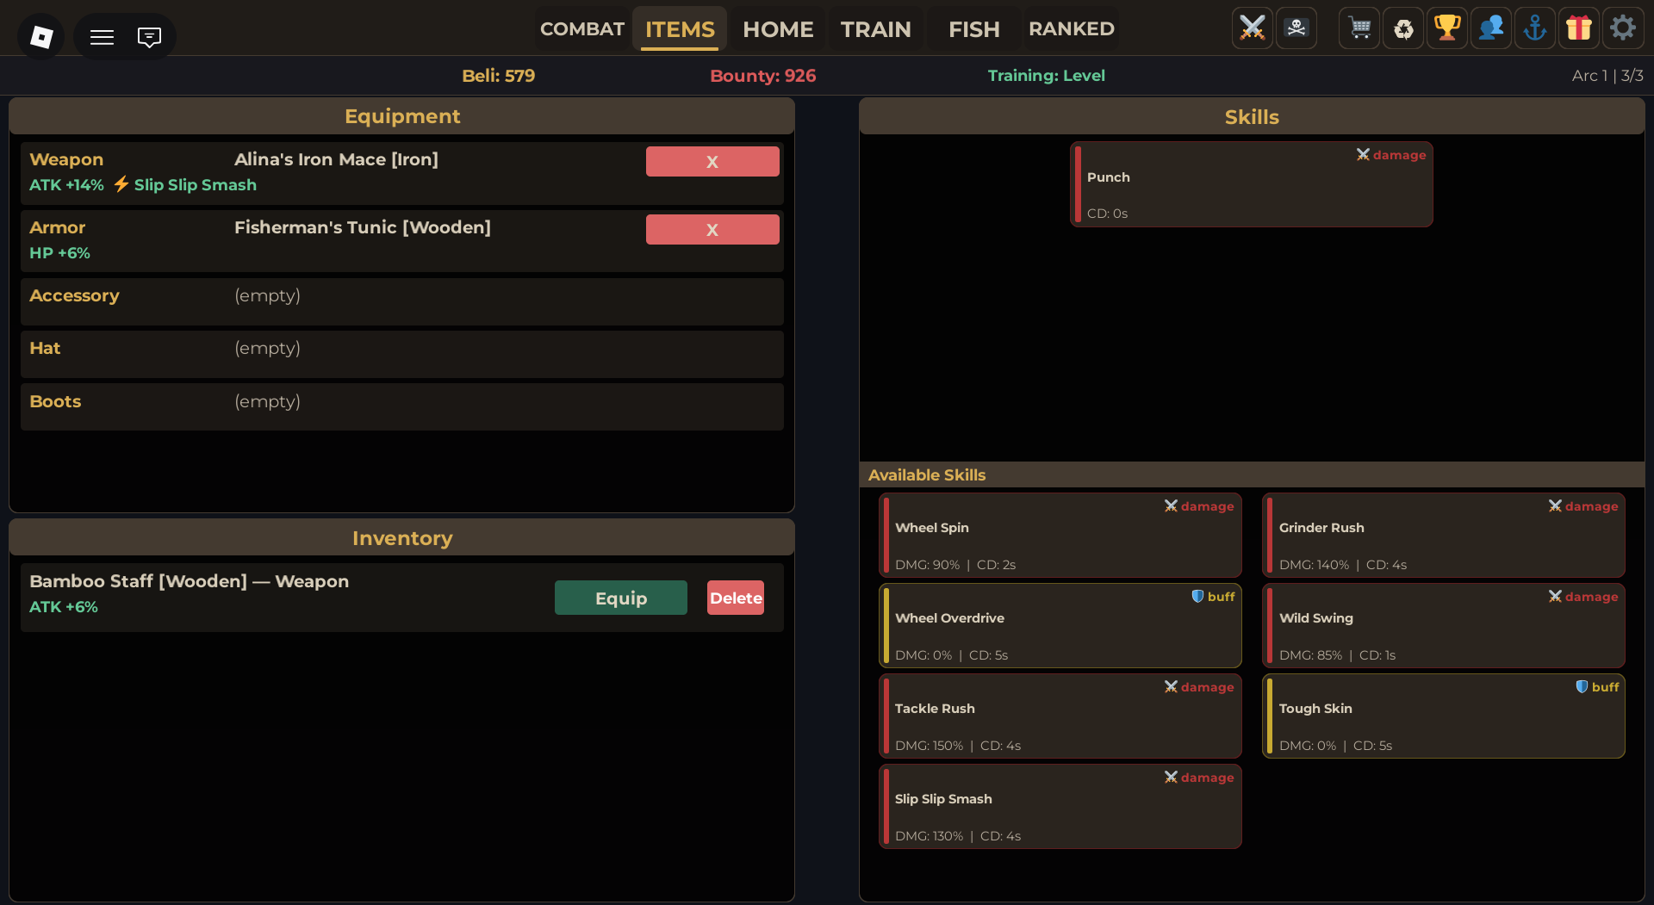The image size is (1654, 905).
Task: Open the gift box rewards
Action: click(1579, 28)
